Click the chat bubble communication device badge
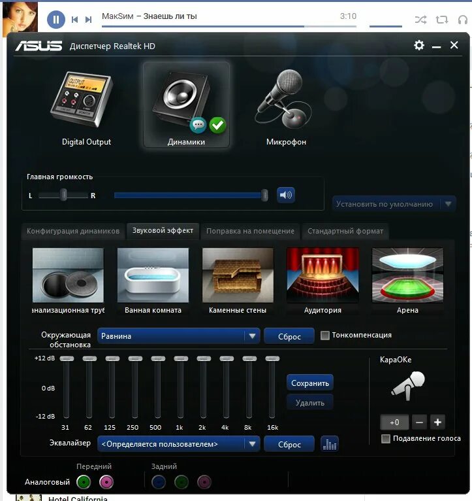472x501 pixels. [198, 125]
